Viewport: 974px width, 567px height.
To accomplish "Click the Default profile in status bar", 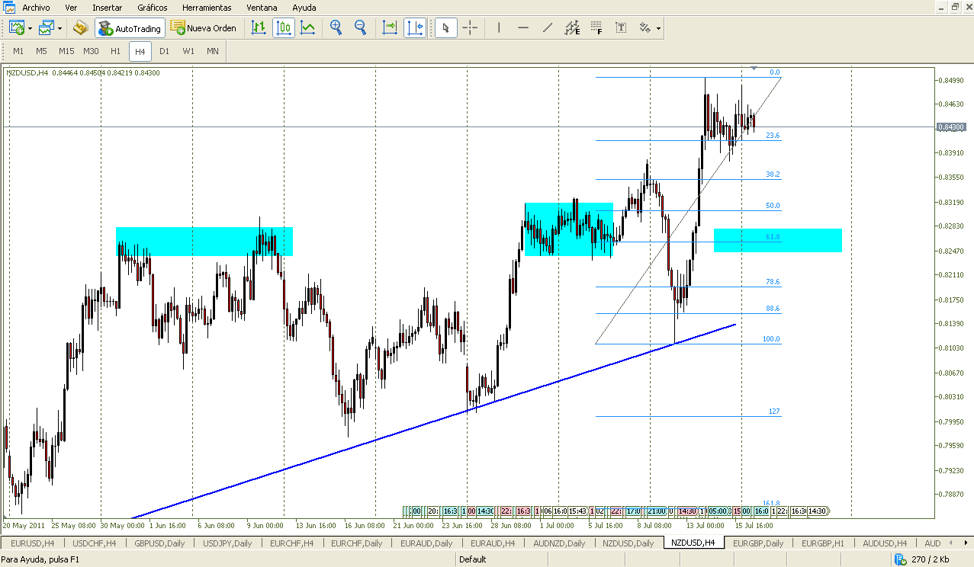I will pyautogui.click(x=473, y=559).
